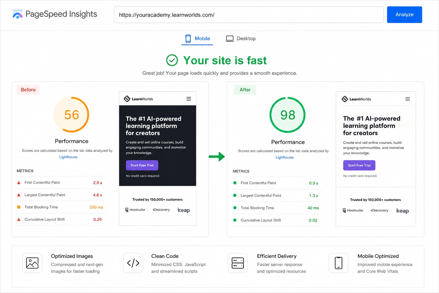Focus the URL input field
This screenshot has width=439, height=293.
pyautogui.click(x=249, y=15)
